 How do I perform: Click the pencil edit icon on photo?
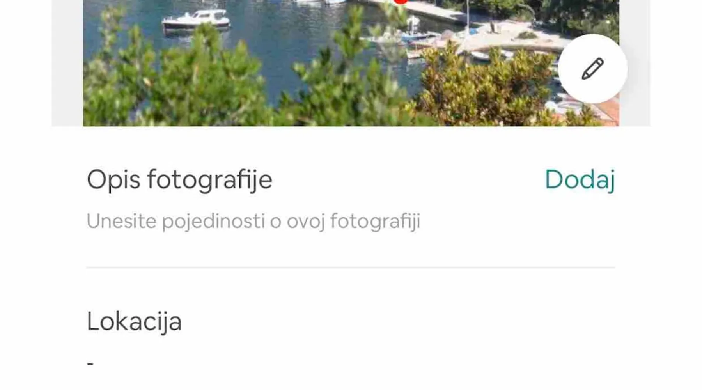(593, 69)
